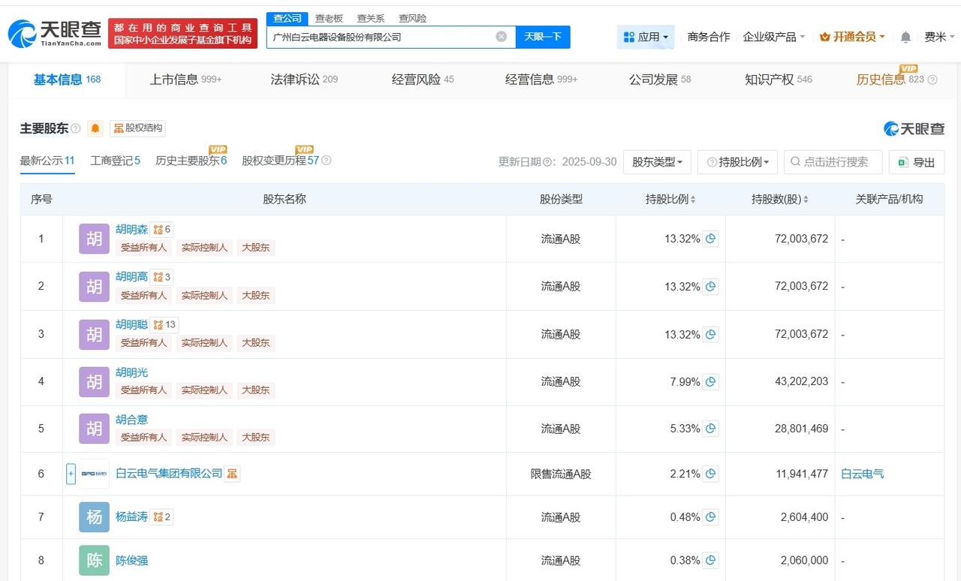Expand the 应用 apps dropdown

click(646, 37)
